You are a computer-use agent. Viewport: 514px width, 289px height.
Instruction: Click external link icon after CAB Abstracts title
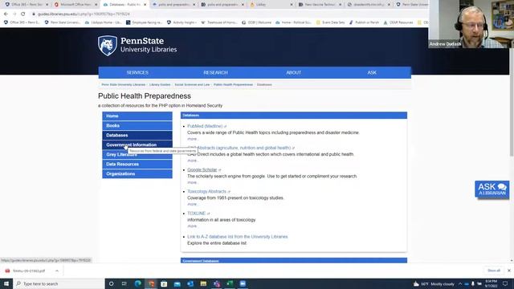coord(293,148)
